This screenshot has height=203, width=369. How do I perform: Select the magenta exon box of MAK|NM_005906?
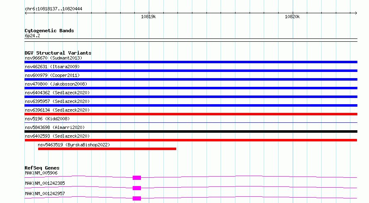click(x=137, y=178)
